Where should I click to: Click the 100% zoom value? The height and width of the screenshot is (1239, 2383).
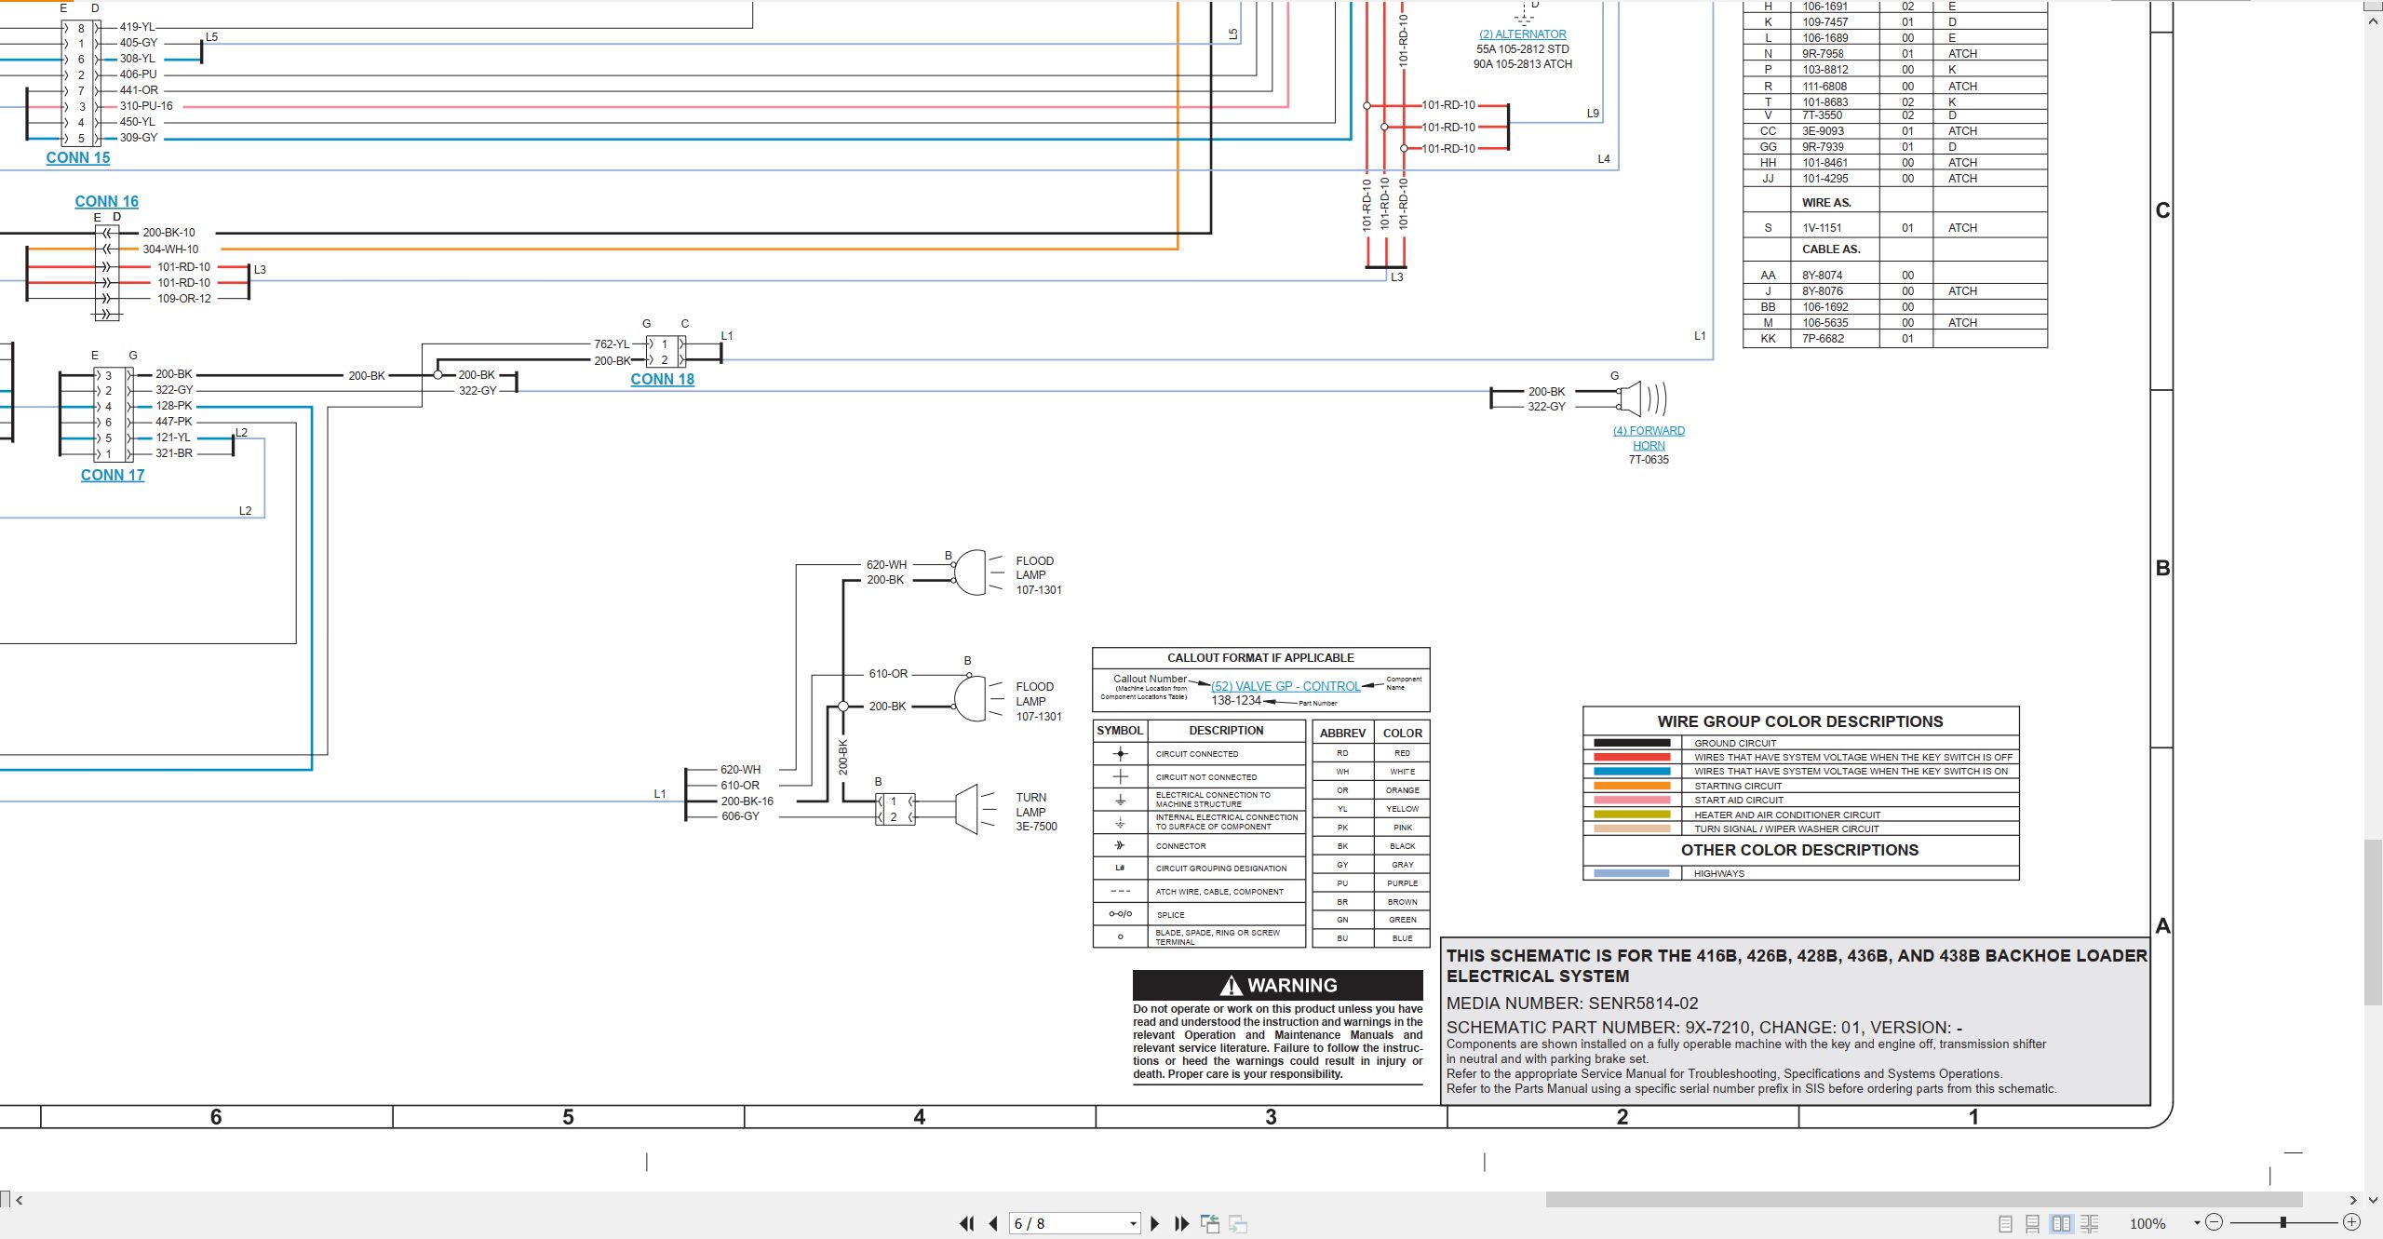click(2147, 1223)
